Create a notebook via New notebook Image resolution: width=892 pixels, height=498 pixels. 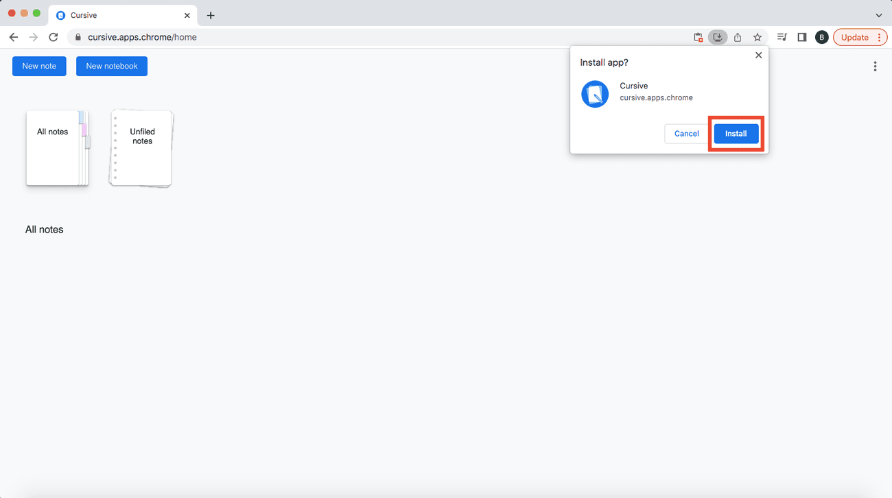(111, 66)
